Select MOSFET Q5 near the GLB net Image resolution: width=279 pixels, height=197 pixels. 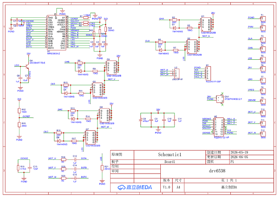98,90
